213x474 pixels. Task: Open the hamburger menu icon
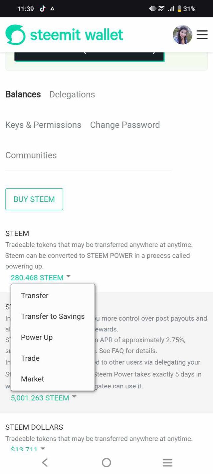pos(202,35)
